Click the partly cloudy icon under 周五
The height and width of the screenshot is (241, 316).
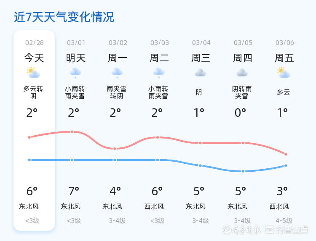[284, 73]
